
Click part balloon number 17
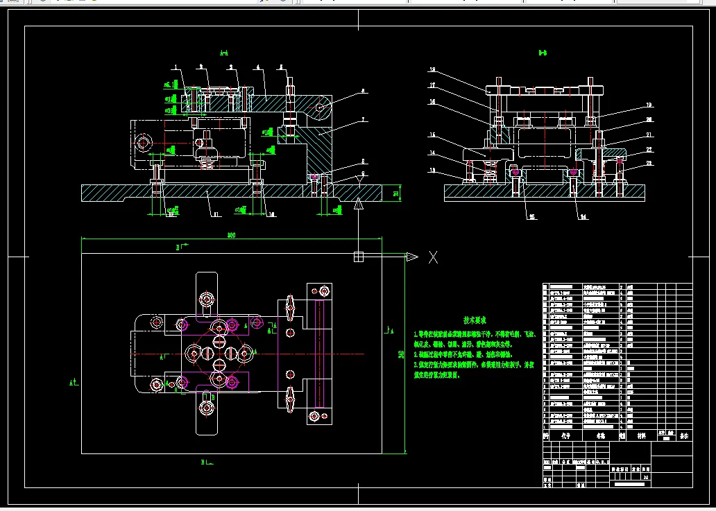pyautogui.click(x=432, y=85)
